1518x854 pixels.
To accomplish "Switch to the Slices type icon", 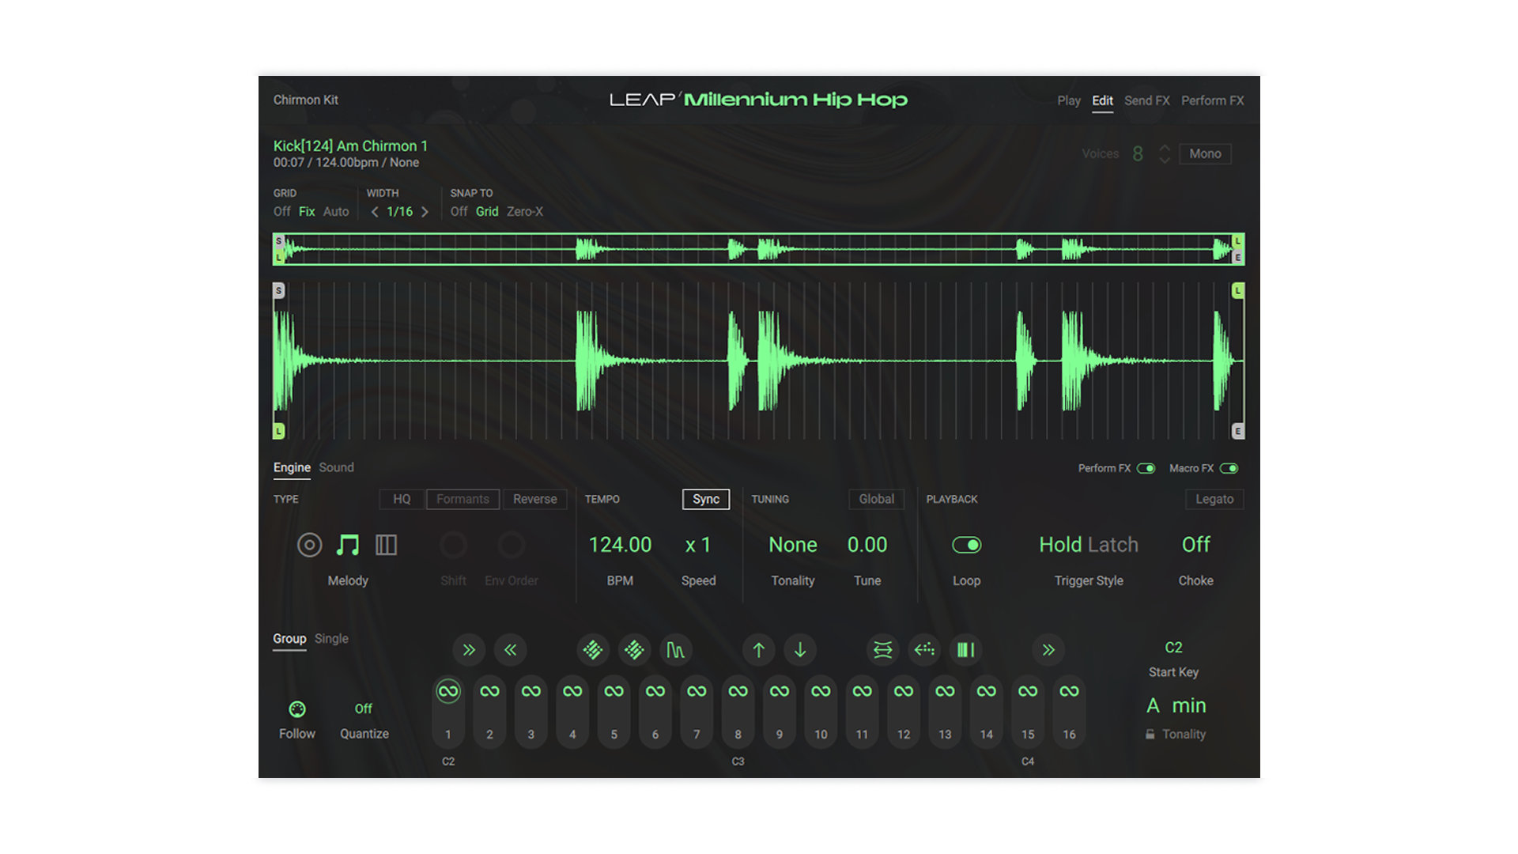I will 387,545.
